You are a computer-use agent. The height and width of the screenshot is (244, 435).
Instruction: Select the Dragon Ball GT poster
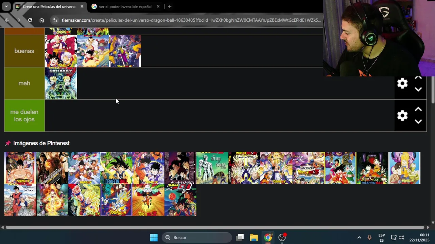coord(180,200)
